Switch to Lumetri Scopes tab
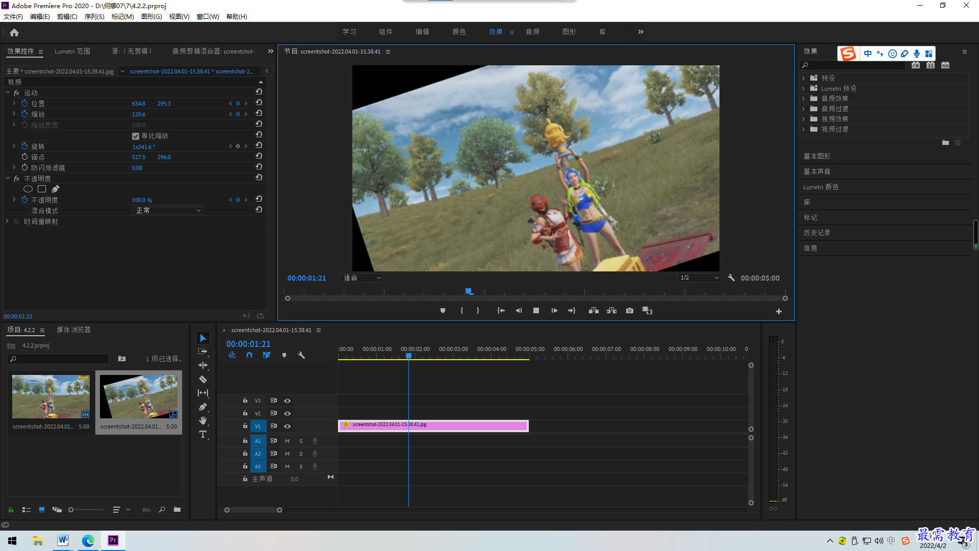This screenshot has height=551, width=979. [x=72, y=52]
